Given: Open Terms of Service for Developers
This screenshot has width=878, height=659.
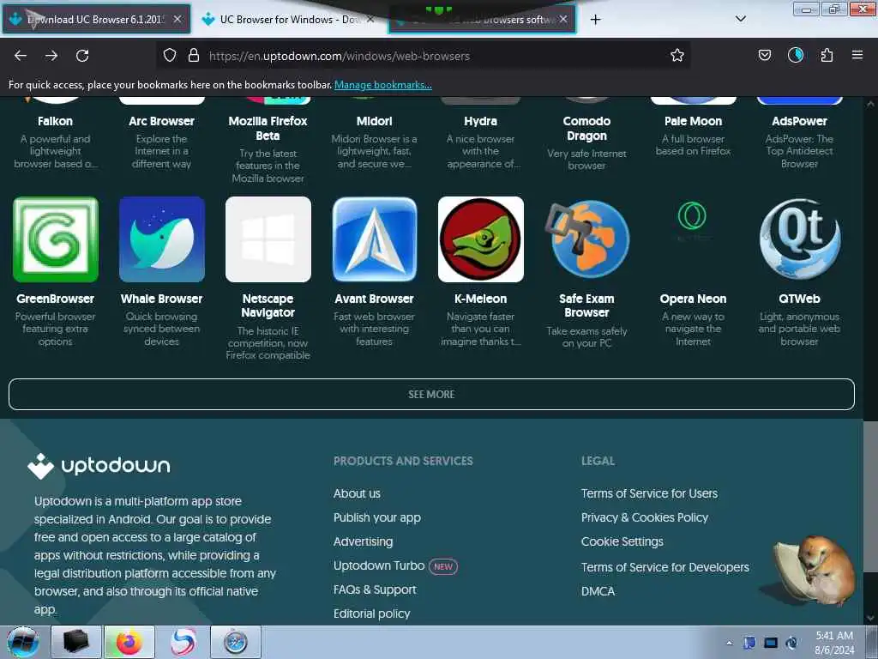Looking at the screenshot, I should coord(665,568).
